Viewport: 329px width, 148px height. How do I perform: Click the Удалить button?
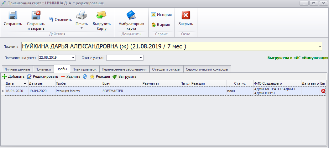click(x=70, y=76)
